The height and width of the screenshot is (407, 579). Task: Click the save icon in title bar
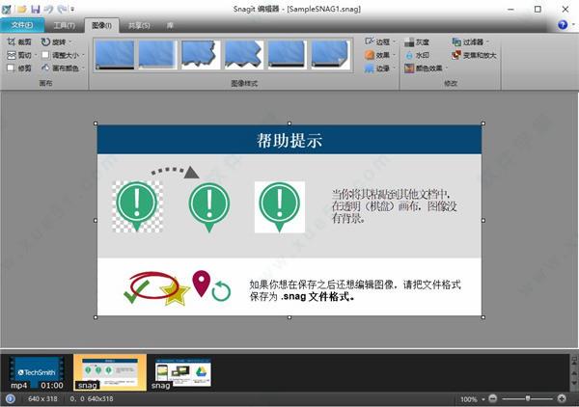coord(36,8)
